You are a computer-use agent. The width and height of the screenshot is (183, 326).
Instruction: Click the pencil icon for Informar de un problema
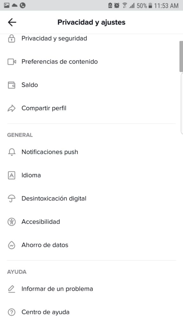point(11,289)
